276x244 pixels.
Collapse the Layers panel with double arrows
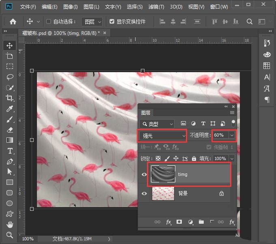226,107
